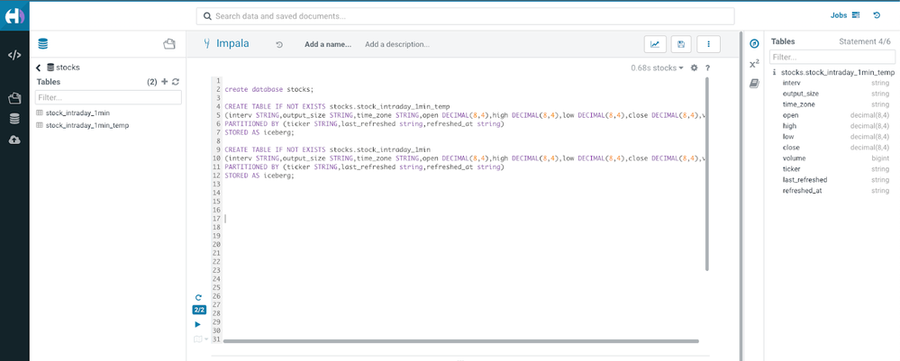Screen dimensions: 900x361
Task: Open the Functions x² icon
Action: pos(755,64)
